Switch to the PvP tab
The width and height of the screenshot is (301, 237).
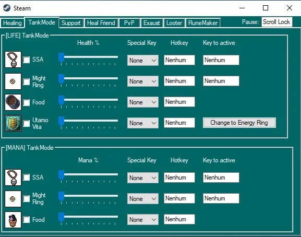[129, 23]
